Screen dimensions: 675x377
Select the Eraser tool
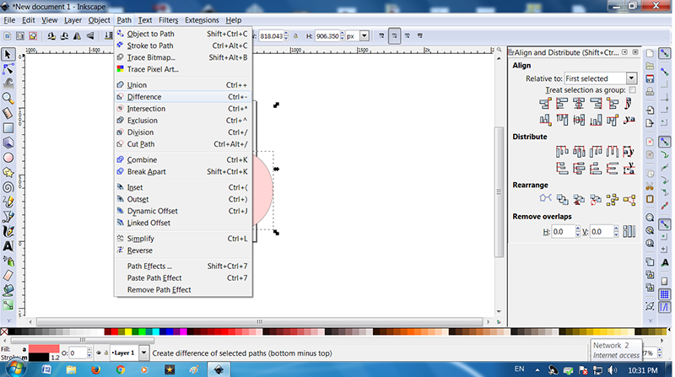[8, 276]
